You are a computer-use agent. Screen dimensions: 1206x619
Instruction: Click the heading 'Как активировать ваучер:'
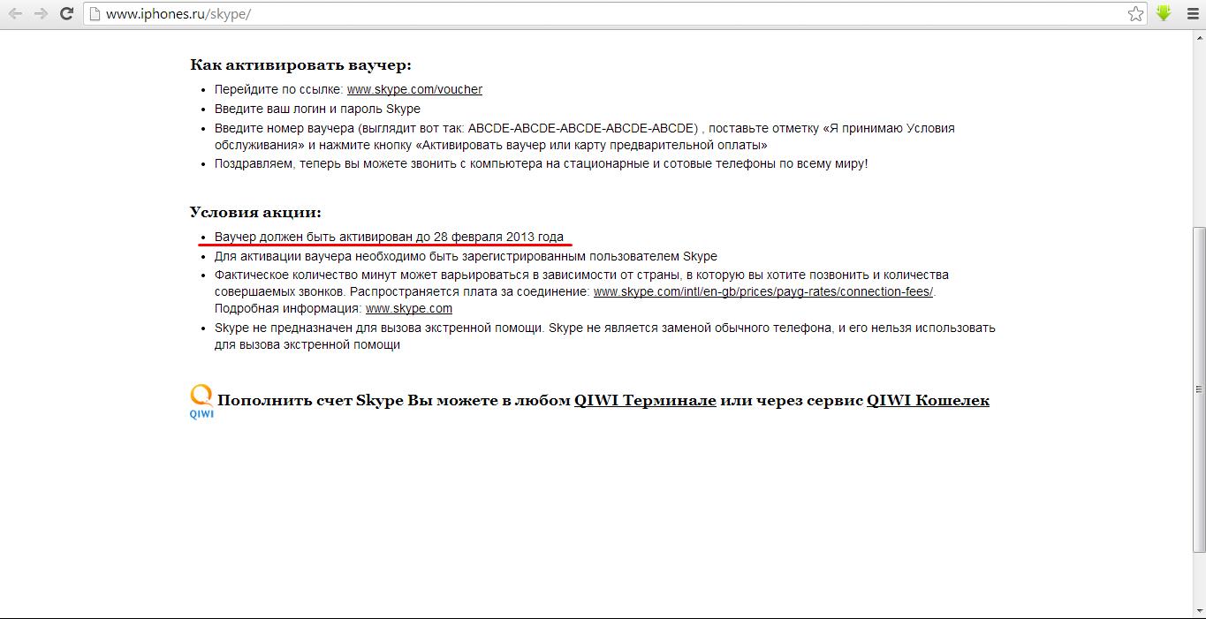(x=300, y=65)
